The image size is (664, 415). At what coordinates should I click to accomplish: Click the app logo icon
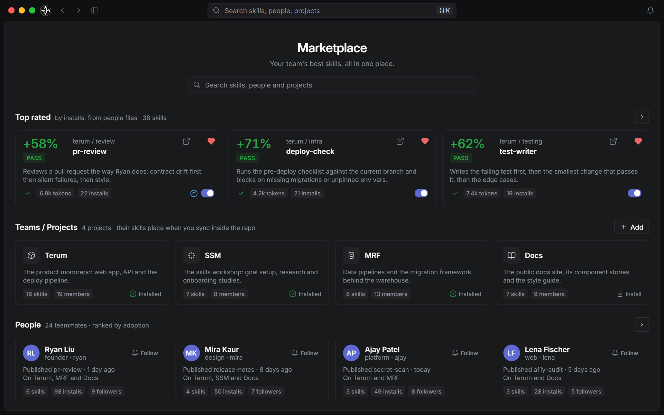(x=46, y=10)
